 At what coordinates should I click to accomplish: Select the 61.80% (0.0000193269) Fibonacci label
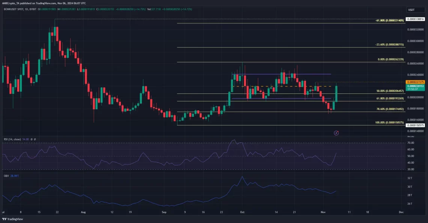[x=390, y=98]
